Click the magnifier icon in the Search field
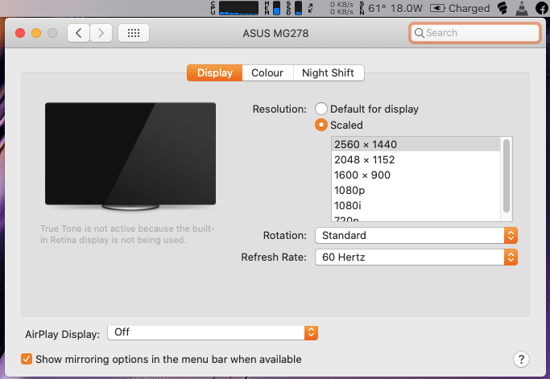550x379 pixels. pyautogui.click(x=420, y=33)
